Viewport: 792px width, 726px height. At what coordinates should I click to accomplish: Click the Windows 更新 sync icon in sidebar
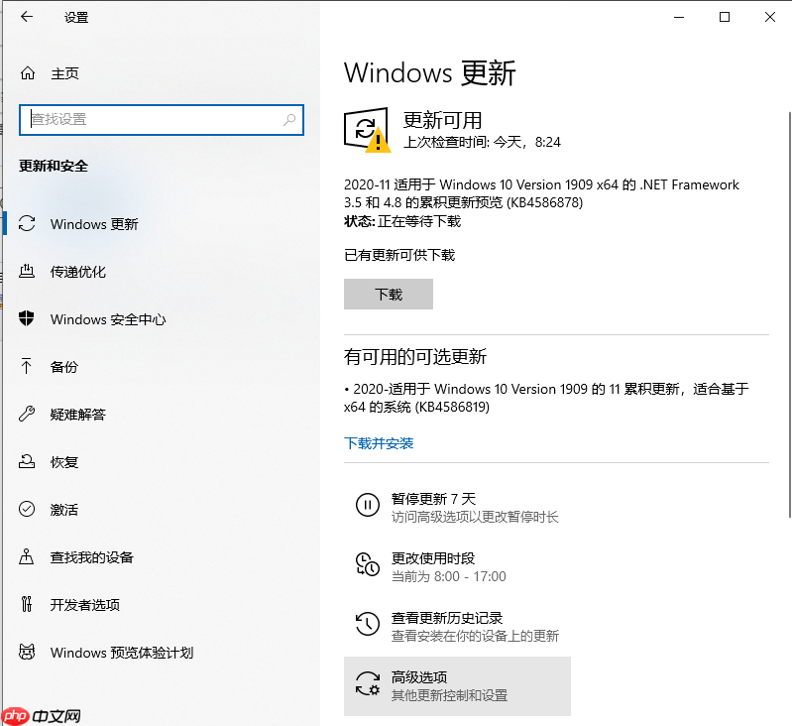[x=27, y=223]
